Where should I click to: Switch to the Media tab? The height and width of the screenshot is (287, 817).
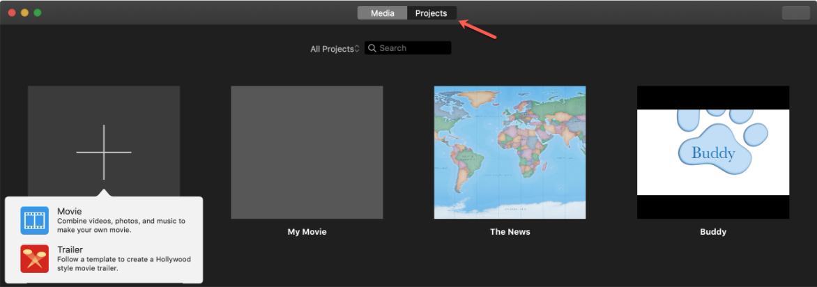(382, 13)
